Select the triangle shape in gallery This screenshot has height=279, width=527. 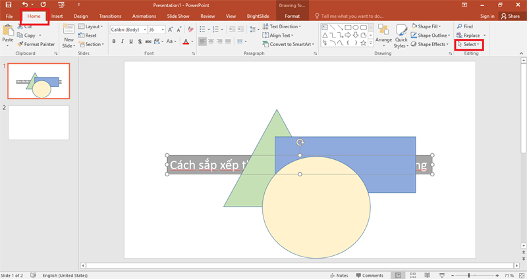coord(325,35)
